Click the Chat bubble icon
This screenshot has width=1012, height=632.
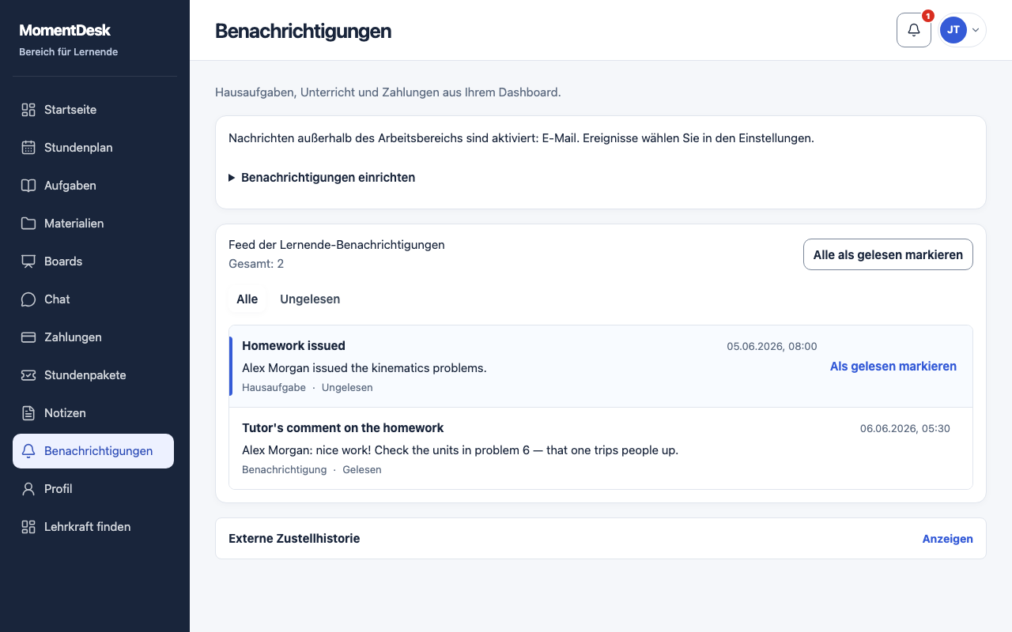28,299
